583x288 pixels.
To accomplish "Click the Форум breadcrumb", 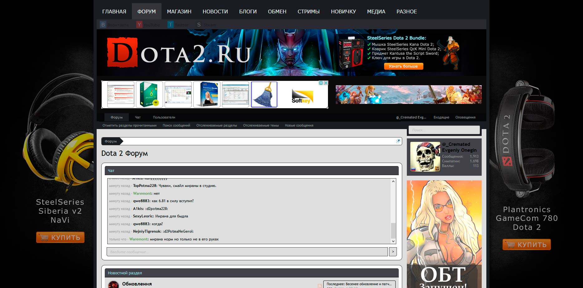I will pos(111,141).
